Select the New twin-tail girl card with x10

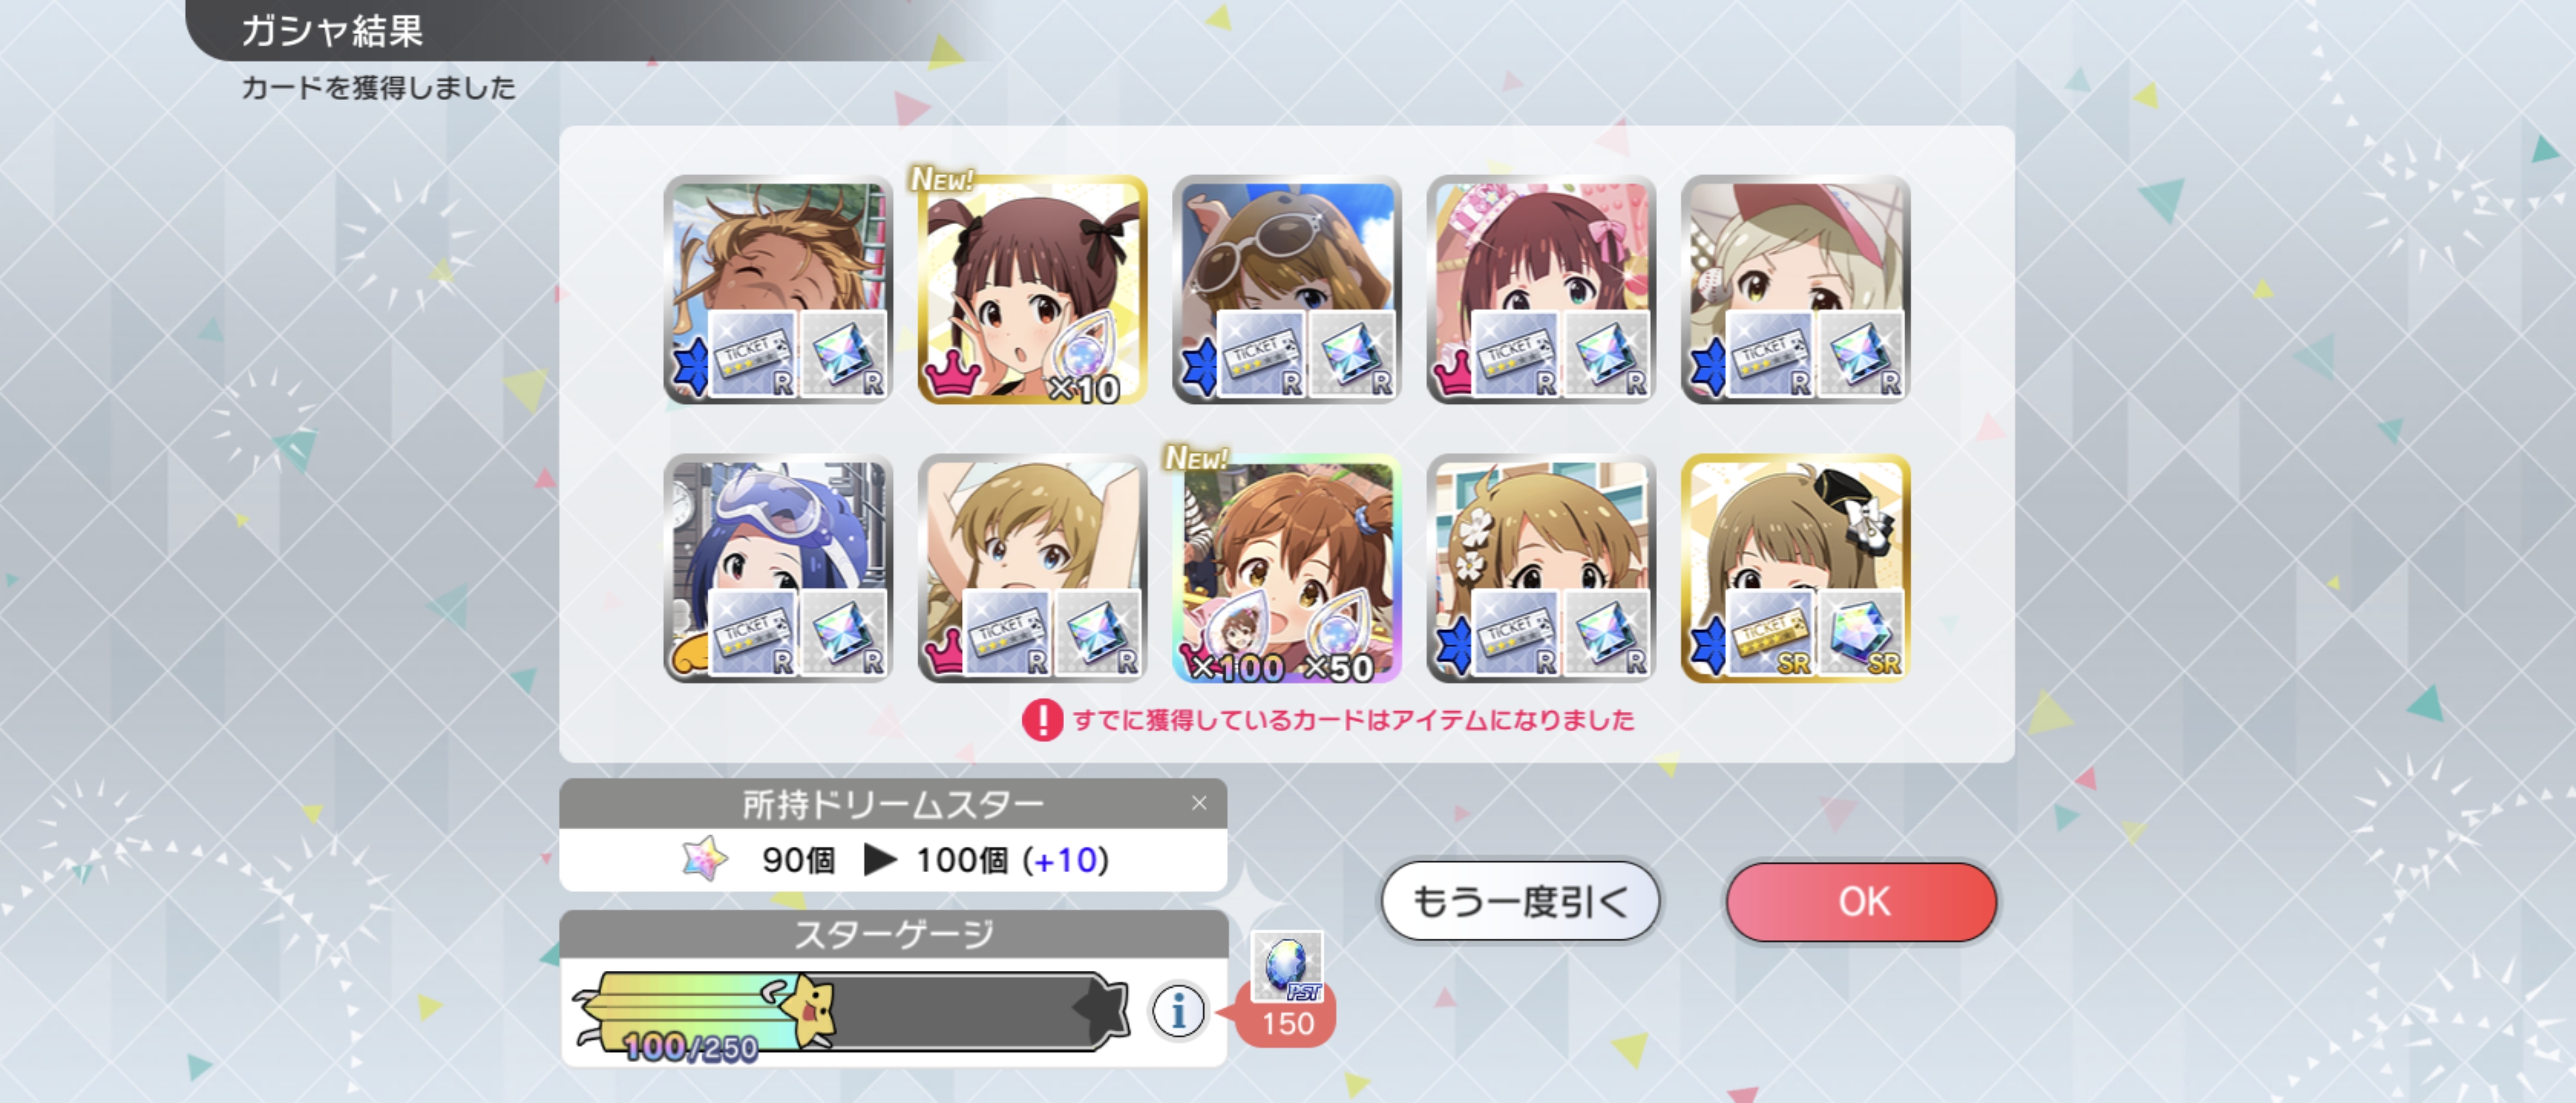click(1032, 290)
